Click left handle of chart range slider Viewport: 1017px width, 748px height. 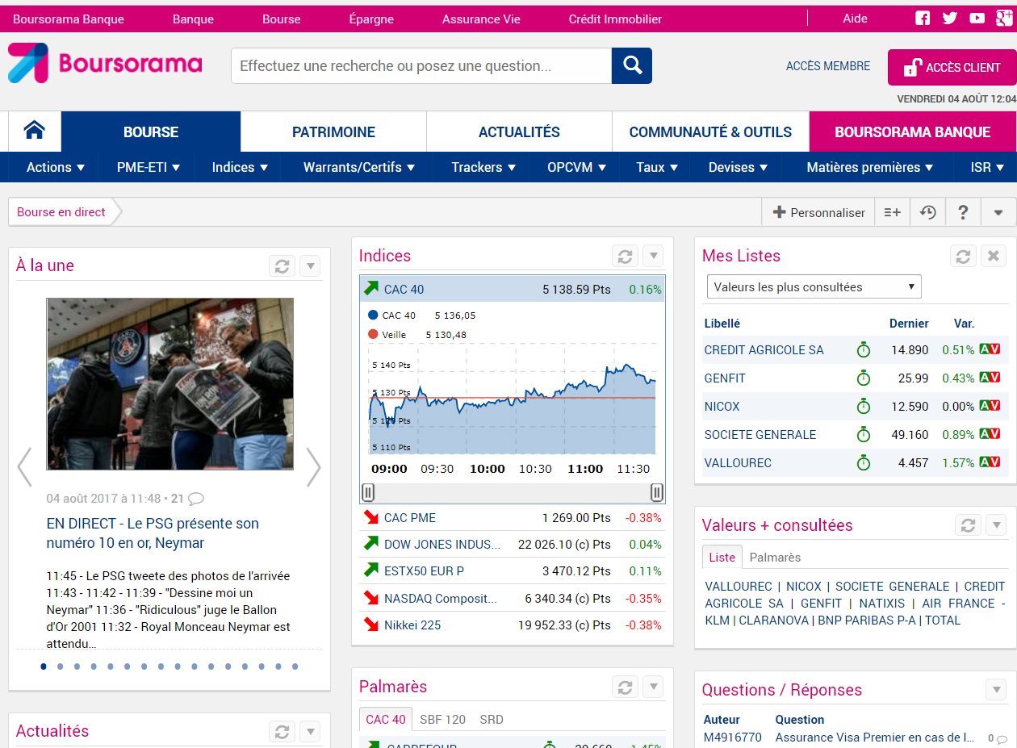point(367,492)
